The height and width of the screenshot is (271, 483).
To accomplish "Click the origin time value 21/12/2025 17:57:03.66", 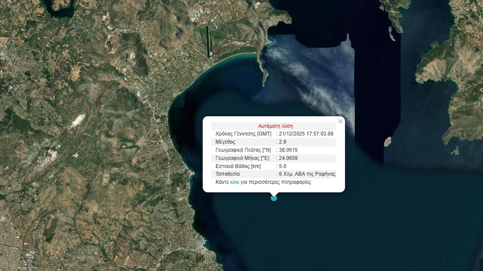I will (306, 134).
